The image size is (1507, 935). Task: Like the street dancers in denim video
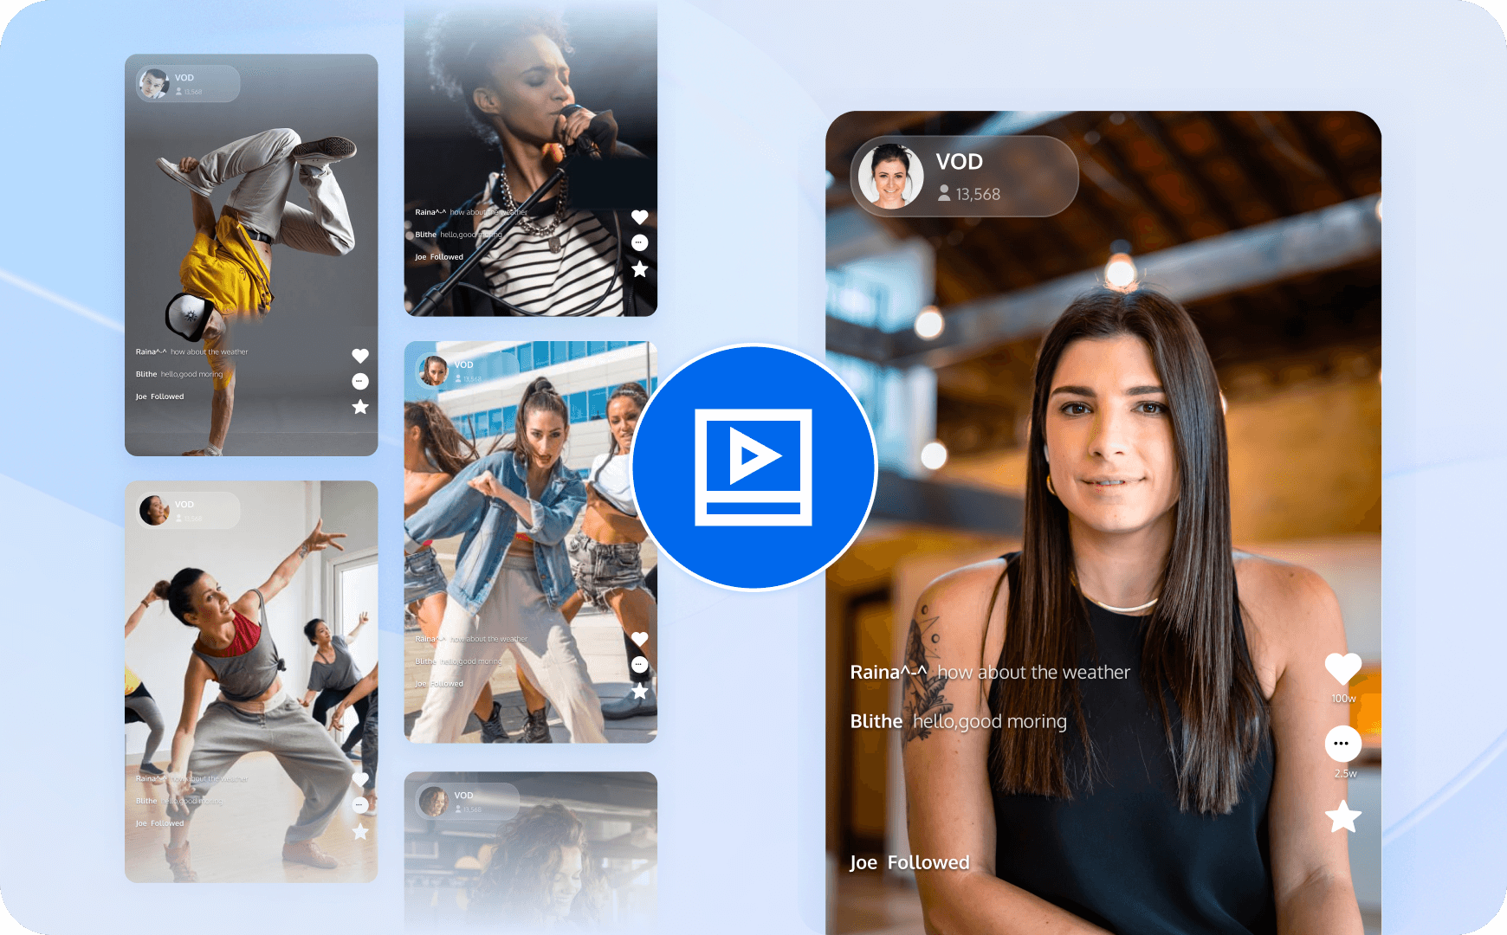point(640,639)
